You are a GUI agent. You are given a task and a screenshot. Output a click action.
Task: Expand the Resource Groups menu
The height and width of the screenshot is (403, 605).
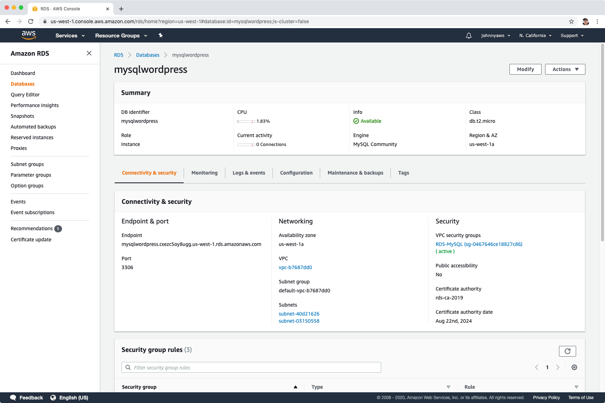click(x=121, y=35)
